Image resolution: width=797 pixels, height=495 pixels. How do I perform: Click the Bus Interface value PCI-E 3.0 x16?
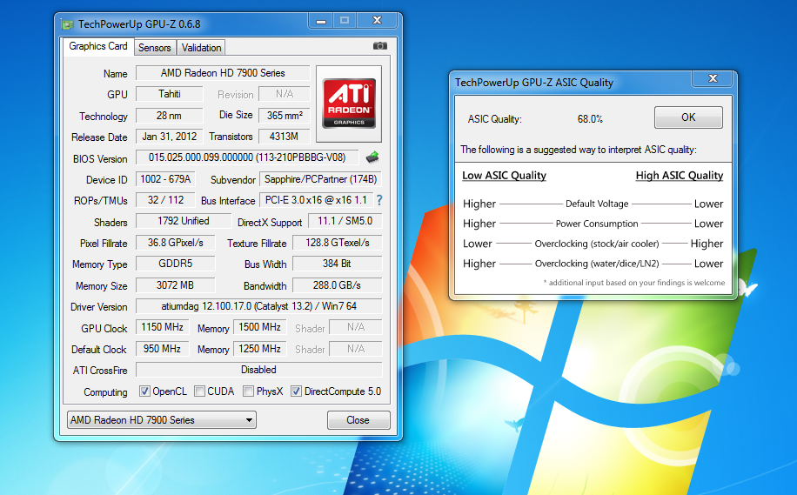(316, 200)
